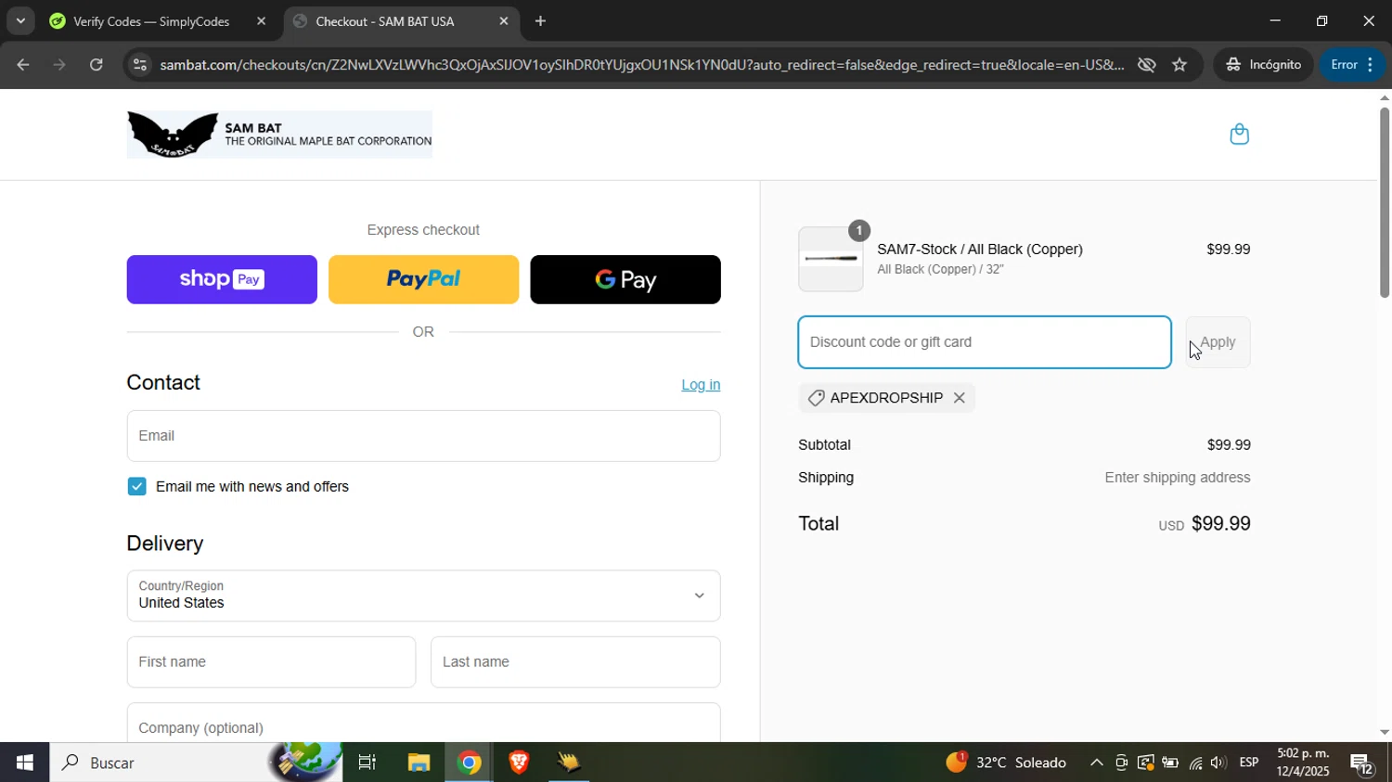Pay with the Shop Pay button
The height and width of the screenshot is (782, 1392).
pos(222,279)
